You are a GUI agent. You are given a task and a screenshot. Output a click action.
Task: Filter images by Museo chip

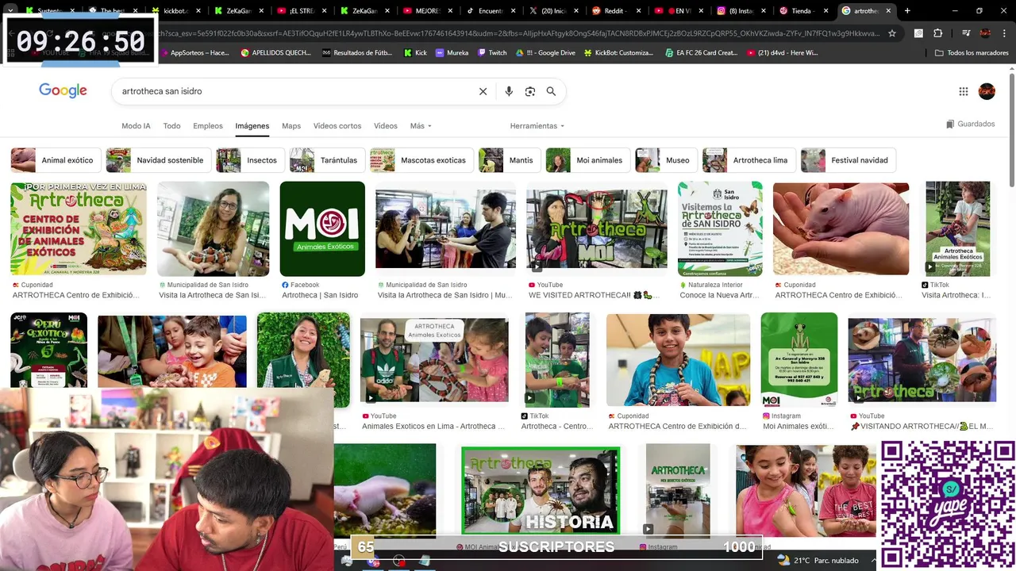click(x=667, y=160)
